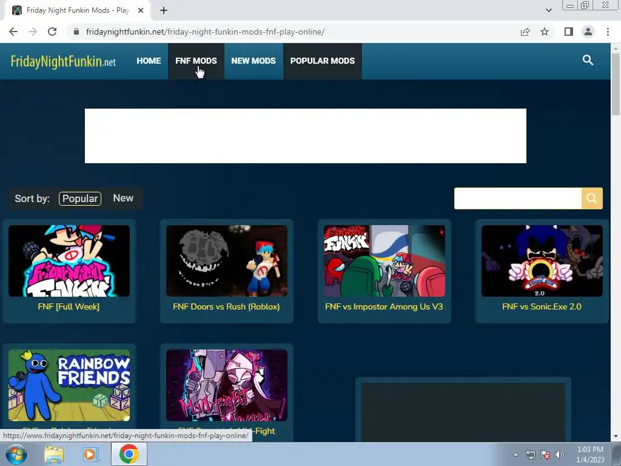Screen dimensions: 621x466
Task: Click the yellow search submit button
Action: point(592,198)
